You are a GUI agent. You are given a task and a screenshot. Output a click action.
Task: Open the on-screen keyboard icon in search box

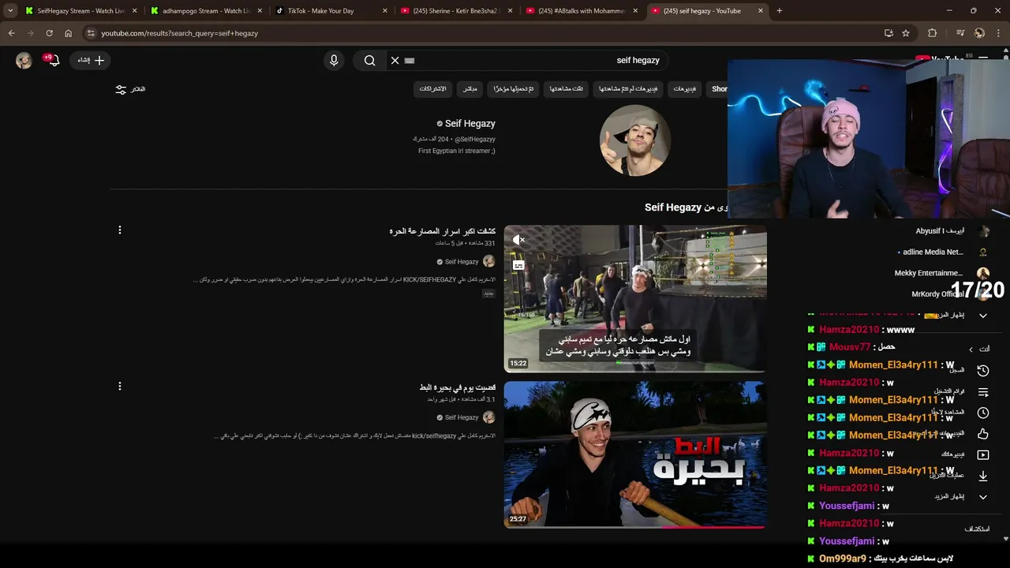(x=409, y=60)
